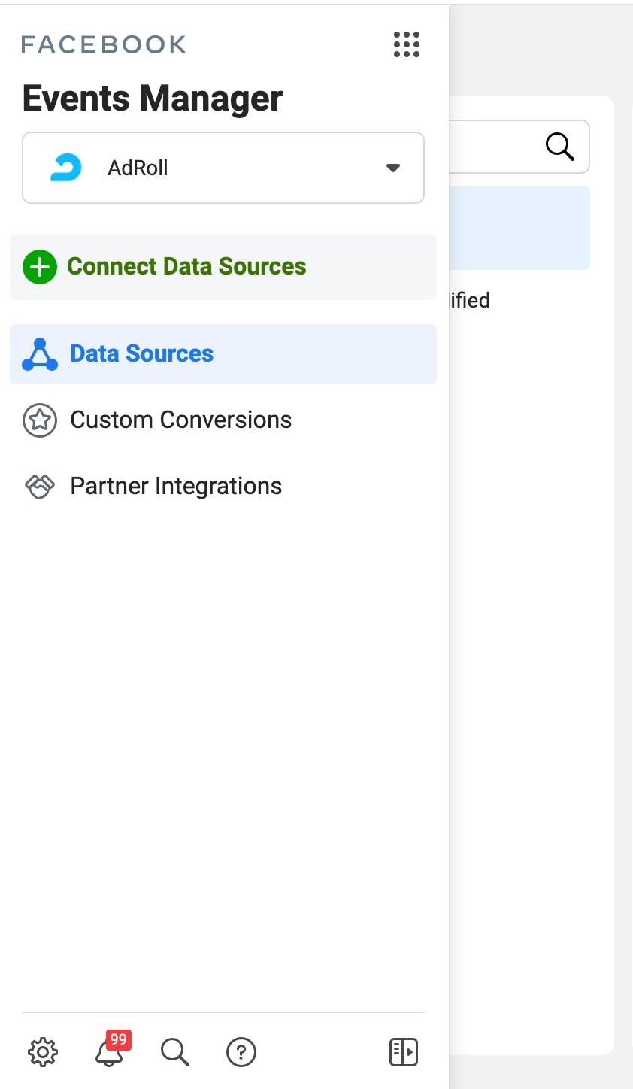Click the Data Sources triangle icon
This screenshot has height=1089, width=633.
(x=40, y=354)
